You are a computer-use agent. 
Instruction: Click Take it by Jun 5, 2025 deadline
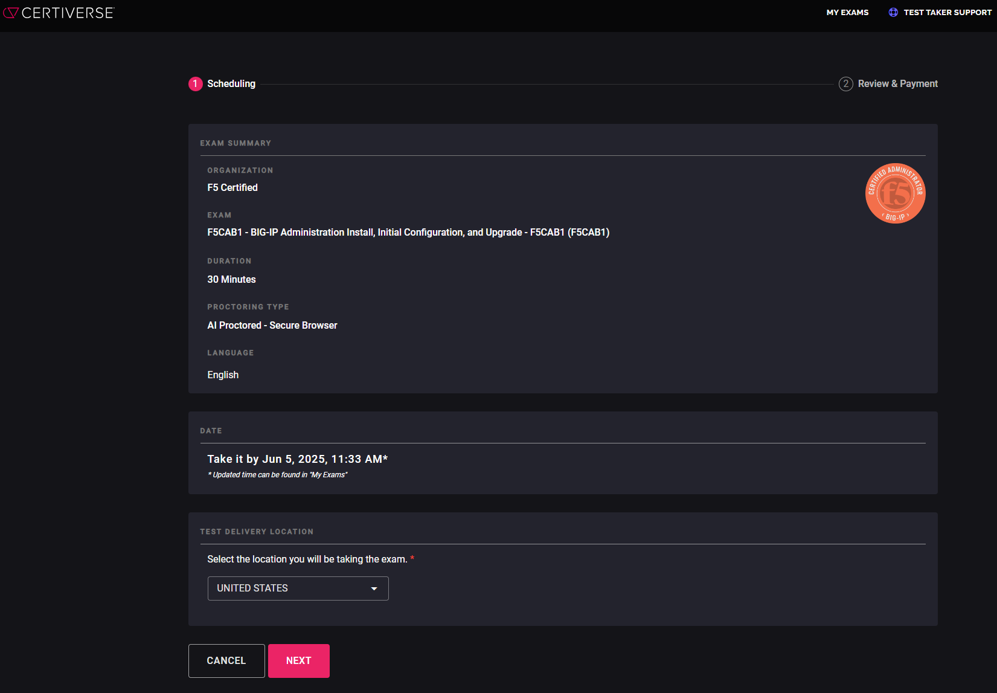tap(298, 459)
